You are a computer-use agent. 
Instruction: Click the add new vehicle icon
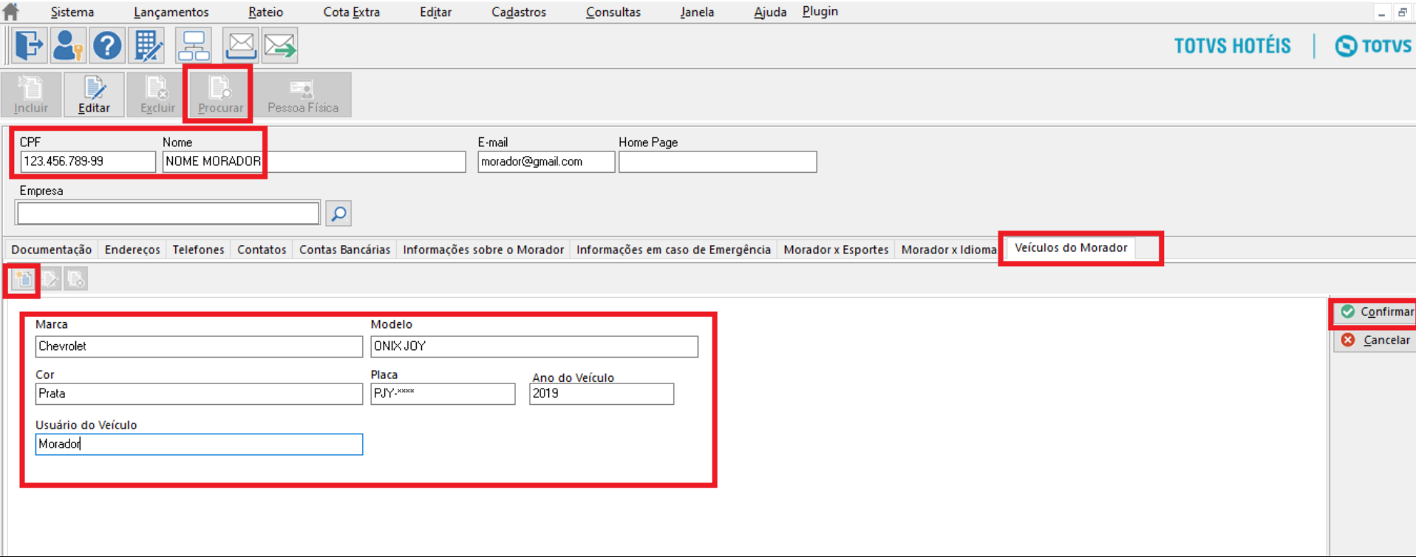click(x=24, y=279)
